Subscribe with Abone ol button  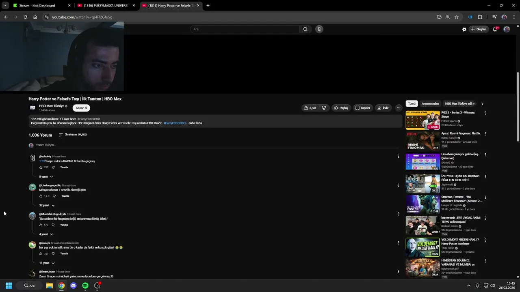(x=81, y=108)
